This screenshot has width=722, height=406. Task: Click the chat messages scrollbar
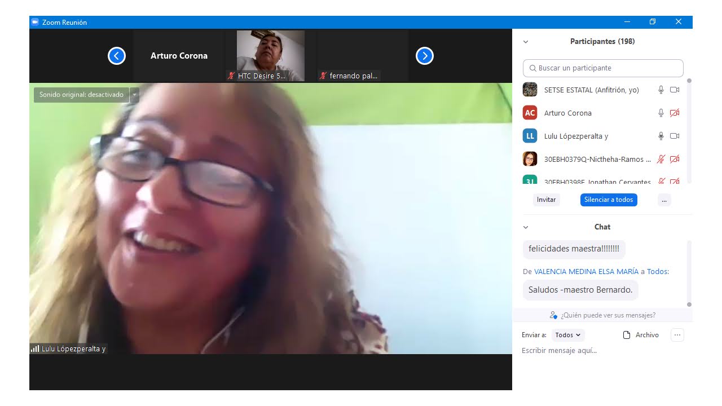pos(689,274)
